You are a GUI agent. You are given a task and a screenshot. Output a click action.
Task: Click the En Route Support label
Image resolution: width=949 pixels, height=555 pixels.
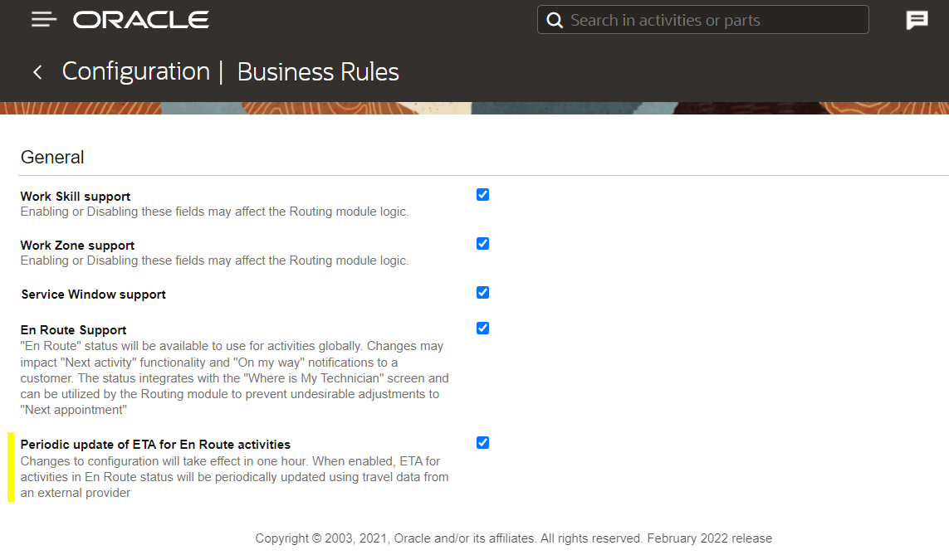pyautogui.click(x=73, y=330)
